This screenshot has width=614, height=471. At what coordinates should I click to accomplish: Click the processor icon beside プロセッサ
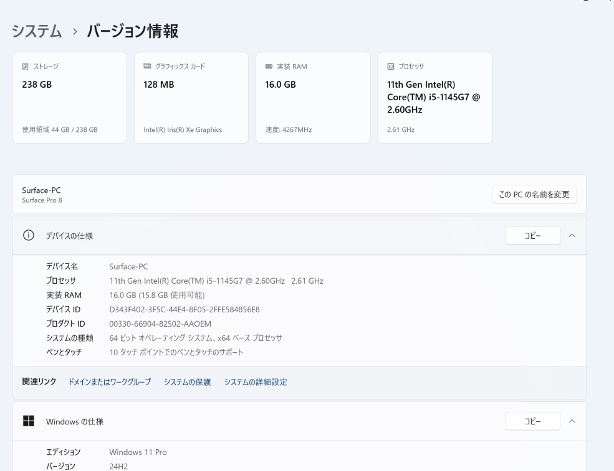point(390,67)
